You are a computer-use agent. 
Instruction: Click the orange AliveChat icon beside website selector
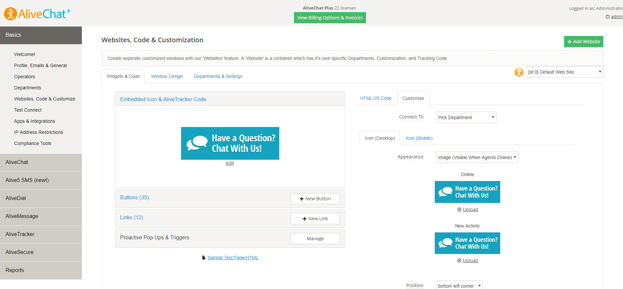(x=519, y=72)
